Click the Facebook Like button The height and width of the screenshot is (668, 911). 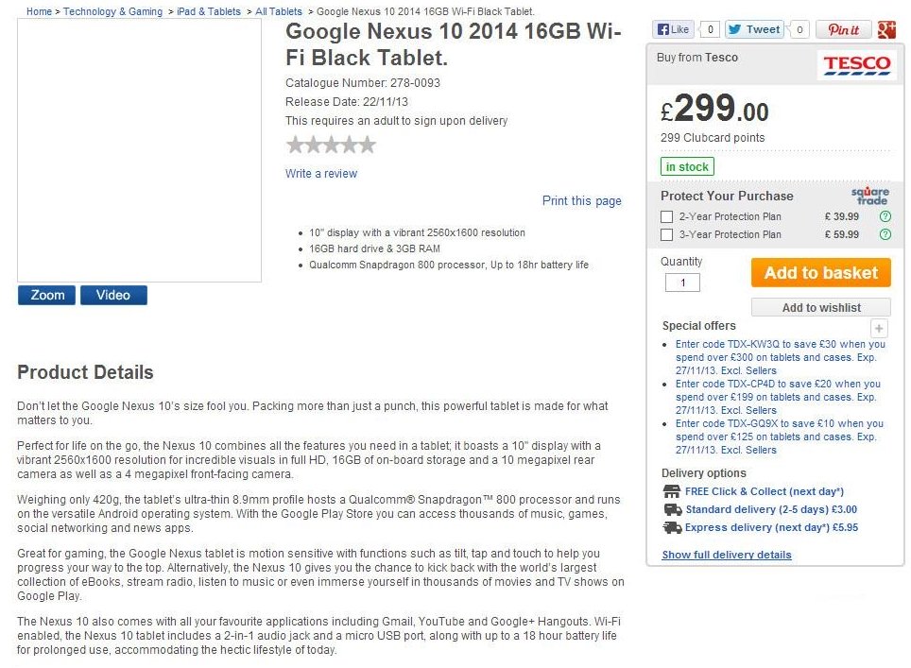[x=674, y=29]
